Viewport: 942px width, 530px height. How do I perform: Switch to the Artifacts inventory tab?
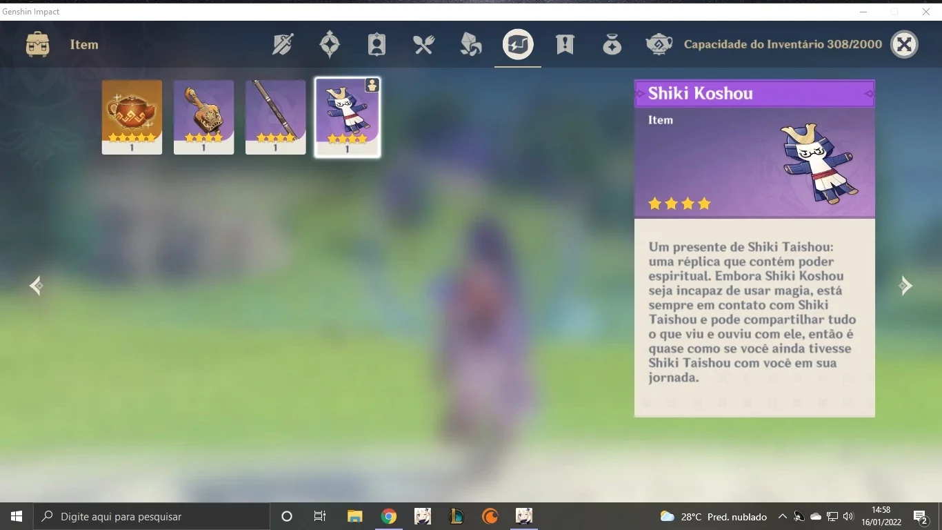tap(330, 45)
